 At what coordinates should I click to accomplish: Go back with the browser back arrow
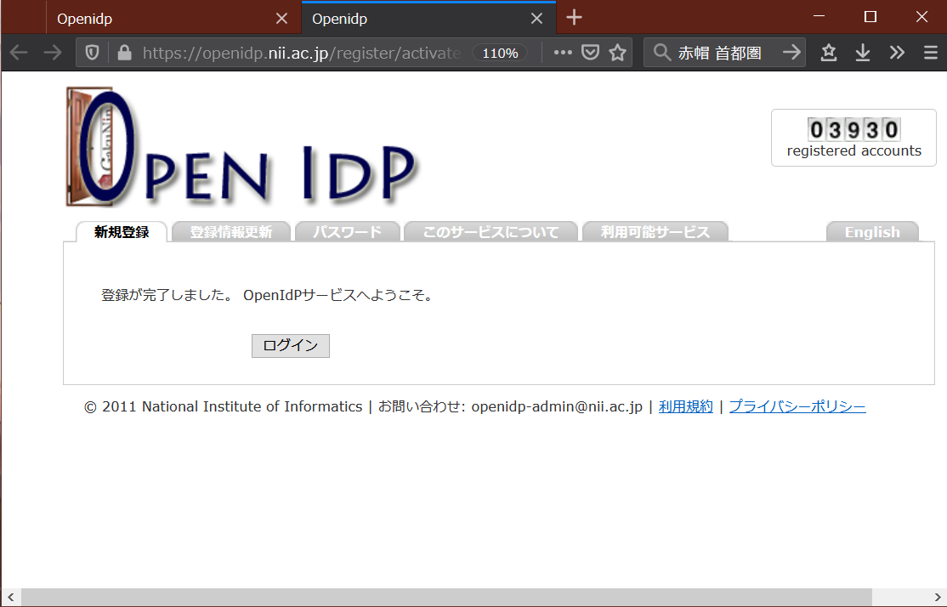pyautogui.click(x=19, y=54)
